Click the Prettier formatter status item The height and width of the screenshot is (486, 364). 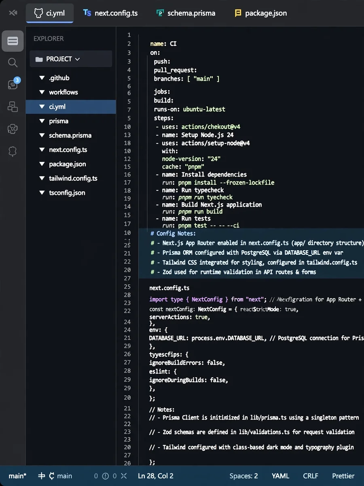click(x=343, y=476)
